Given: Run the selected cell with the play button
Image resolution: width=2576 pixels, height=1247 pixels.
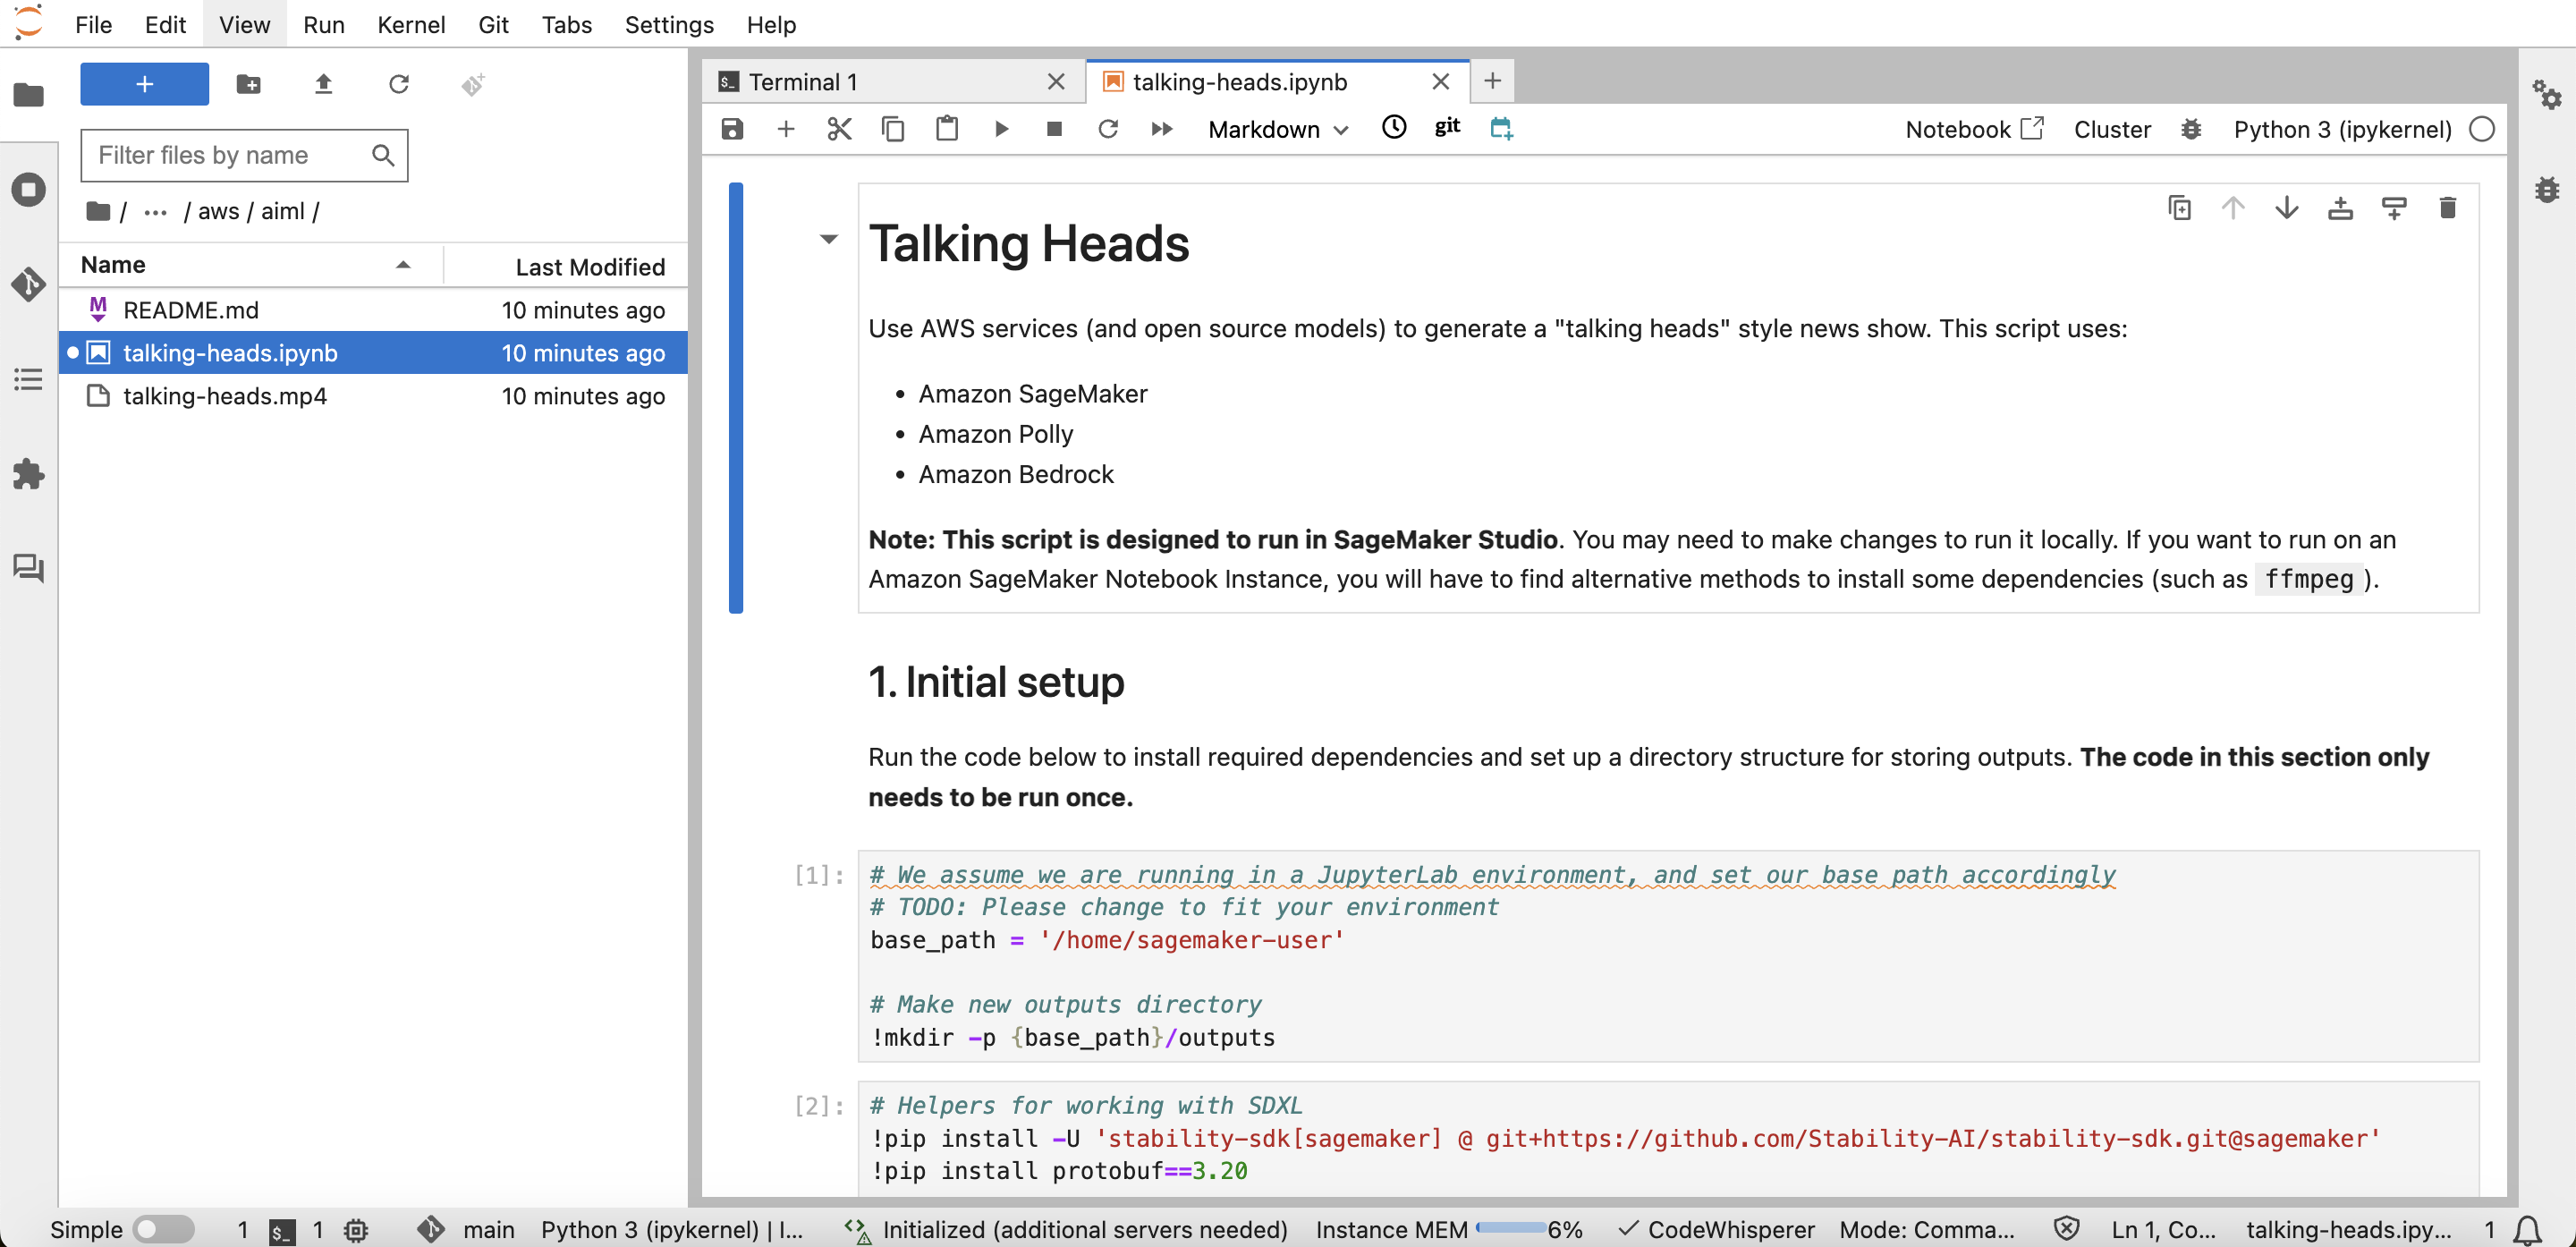Looking at the screenshot, I should (x=1000, y=129).
